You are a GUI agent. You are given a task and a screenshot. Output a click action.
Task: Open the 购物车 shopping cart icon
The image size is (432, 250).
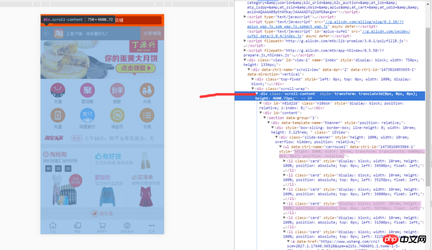(102, 227)
